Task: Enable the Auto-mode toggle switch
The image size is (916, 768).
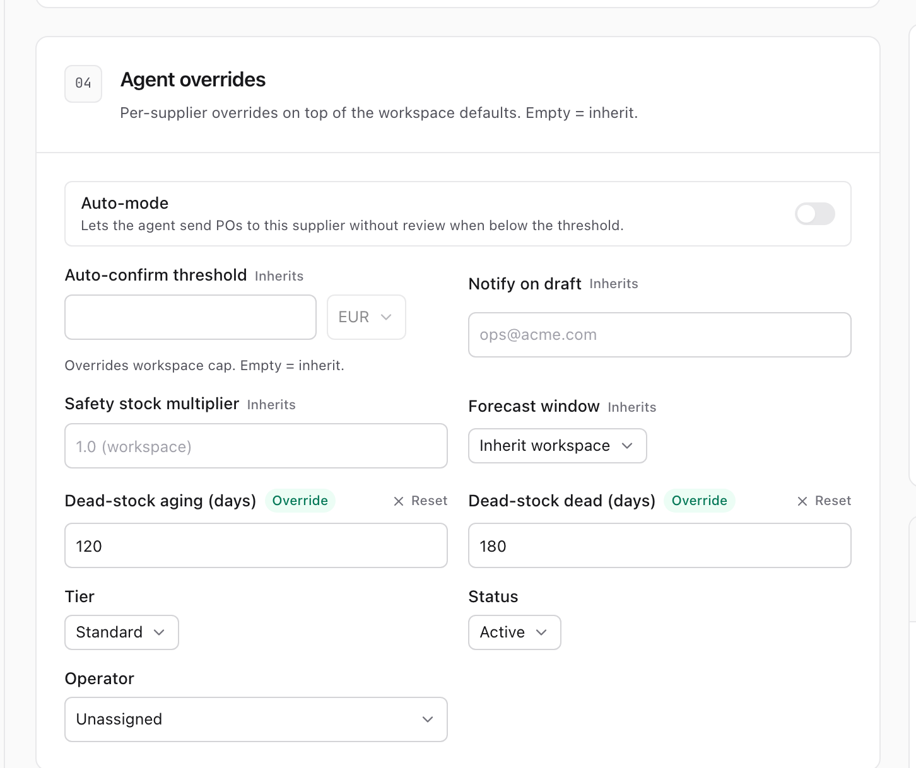Action: [x=814, y=214]
